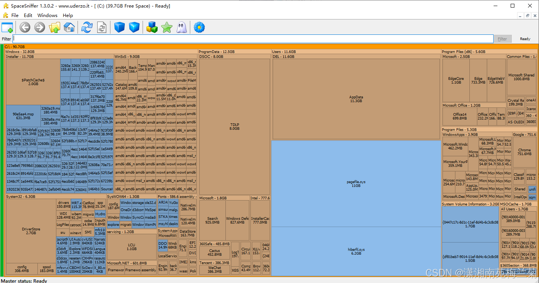The height and width of the screenshot is (283, 539).
Task: Click the System Volume Information - 3.2GB header
Action: click(470, 204)
